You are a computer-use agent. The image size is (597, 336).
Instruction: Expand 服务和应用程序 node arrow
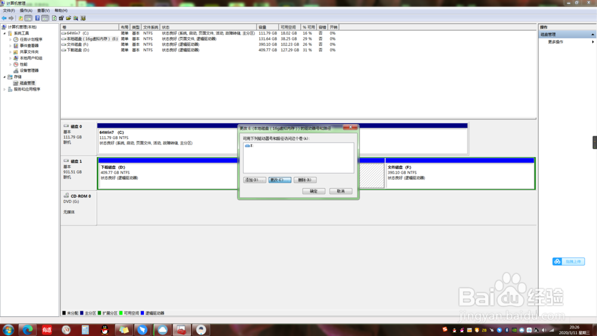pos(5,90)
